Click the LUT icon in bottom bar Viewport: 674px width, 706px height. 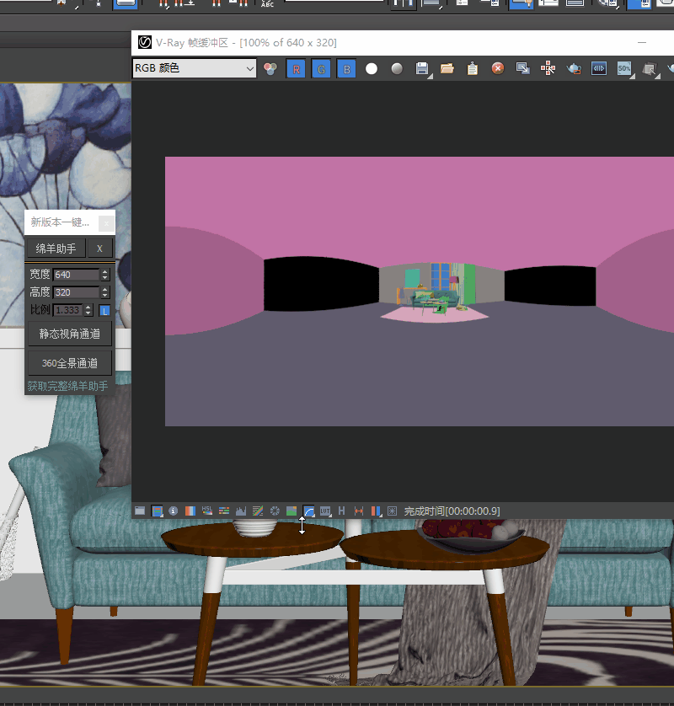[325, 511]
